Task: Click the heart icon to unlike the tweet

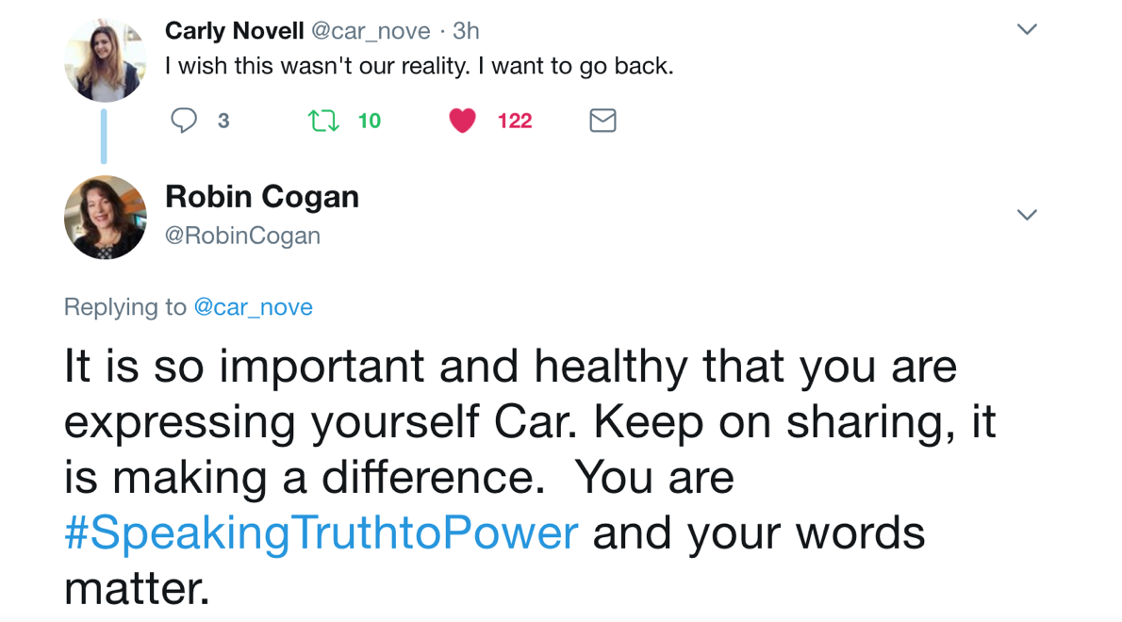Action: coord(461,121)
